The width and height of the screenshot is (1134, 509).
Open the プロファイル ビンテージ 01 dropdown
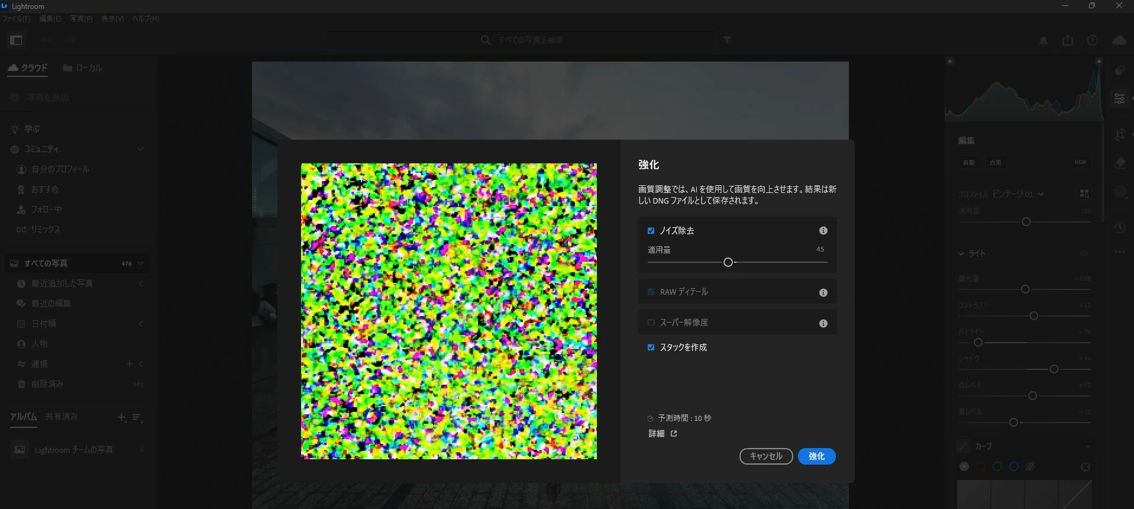pyautogui.click(x=1018, y=194)
